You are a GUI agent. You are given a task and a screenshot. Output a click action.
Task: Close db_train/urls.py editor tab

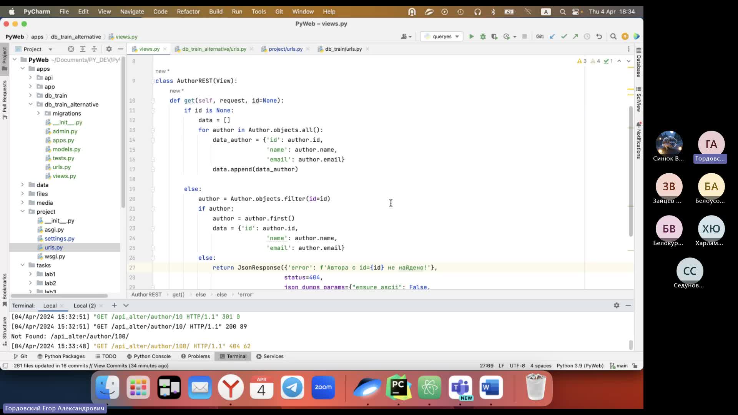(367, 49)
